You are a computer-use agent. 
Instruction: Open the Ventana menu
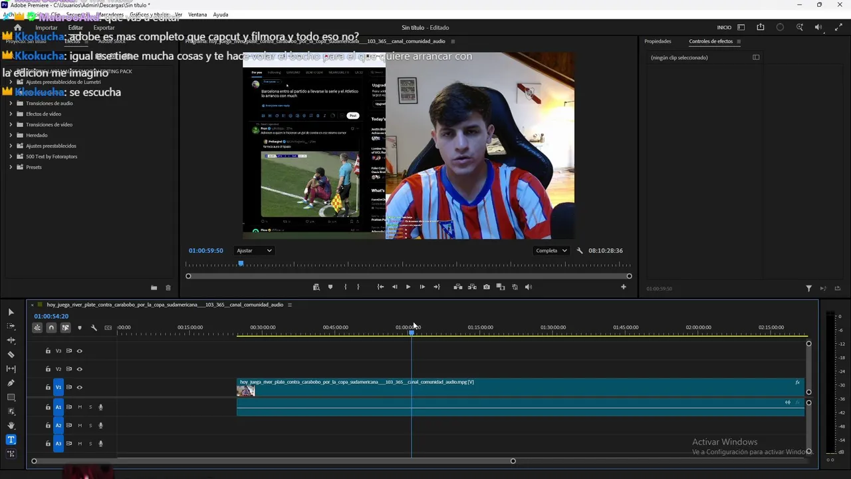click(x=197, y=15)
